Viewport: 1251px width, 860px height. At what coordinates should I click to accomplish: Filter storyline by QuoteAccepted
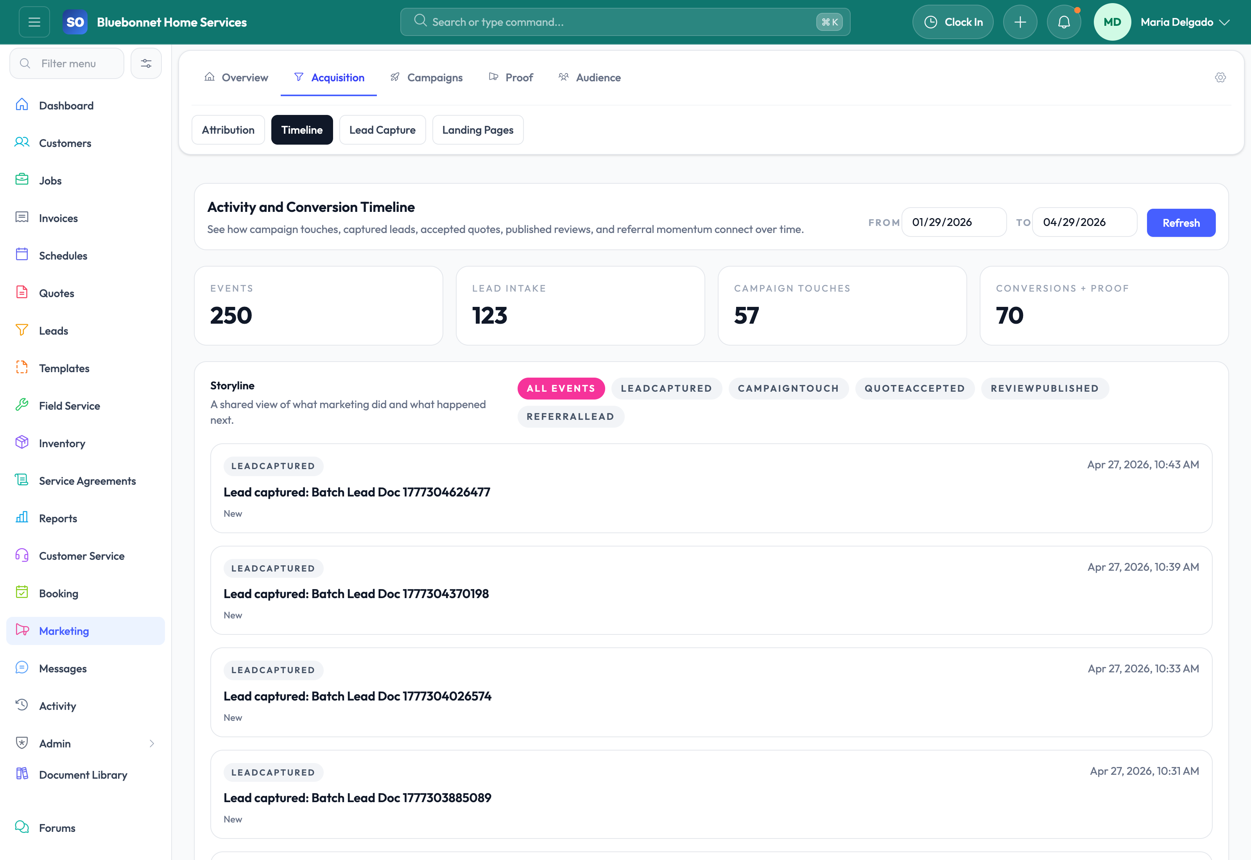pyautogui.click(x=915, y=389)
